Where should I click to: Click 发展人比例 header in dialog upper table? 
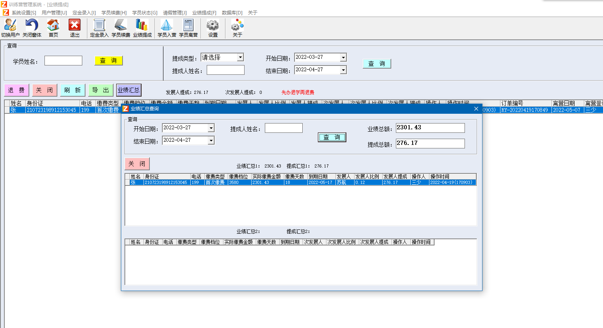[x=368, y=176]
